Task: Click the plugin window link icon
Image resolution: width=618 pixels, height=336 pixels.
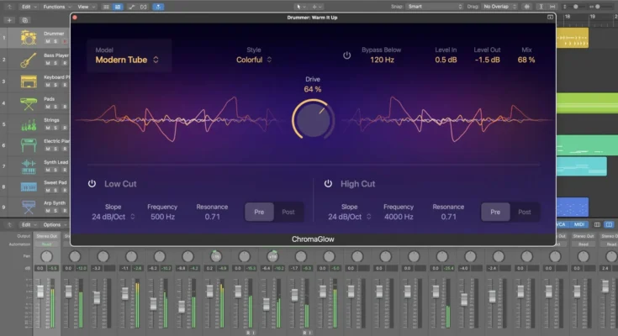Action: click(550, 18)
